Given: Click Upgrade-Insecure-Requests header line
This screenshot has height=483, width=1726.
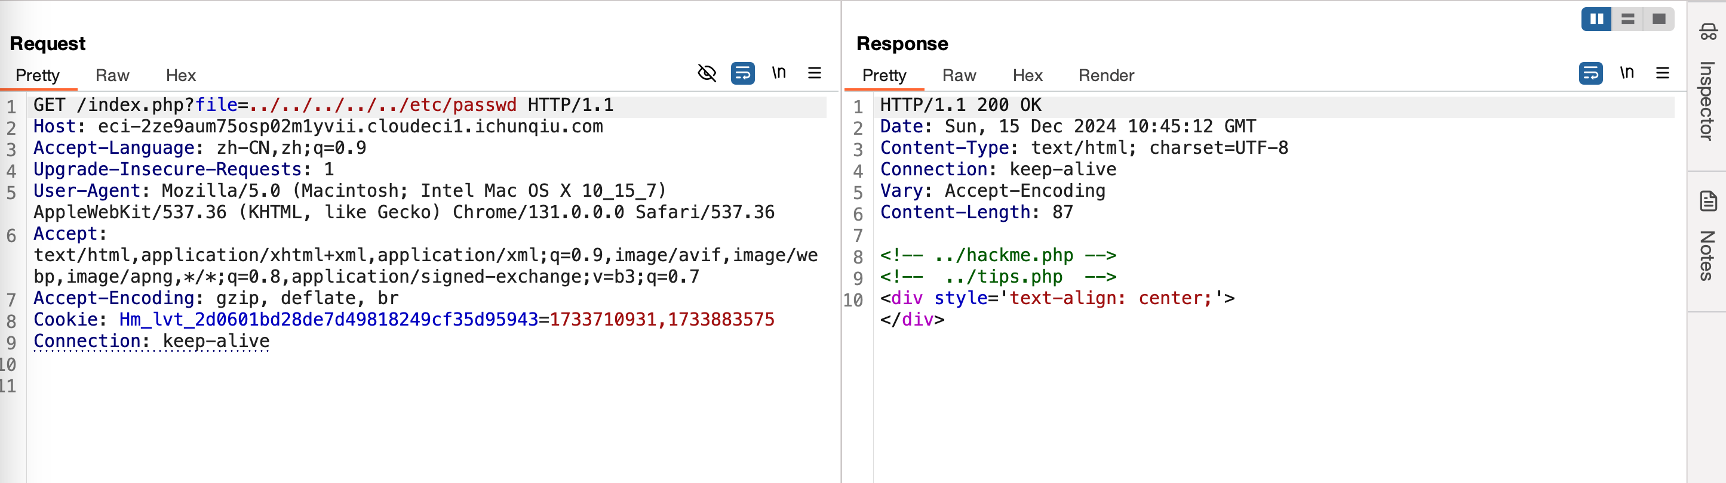Looking at the screenshot, I should click(183, 169).
